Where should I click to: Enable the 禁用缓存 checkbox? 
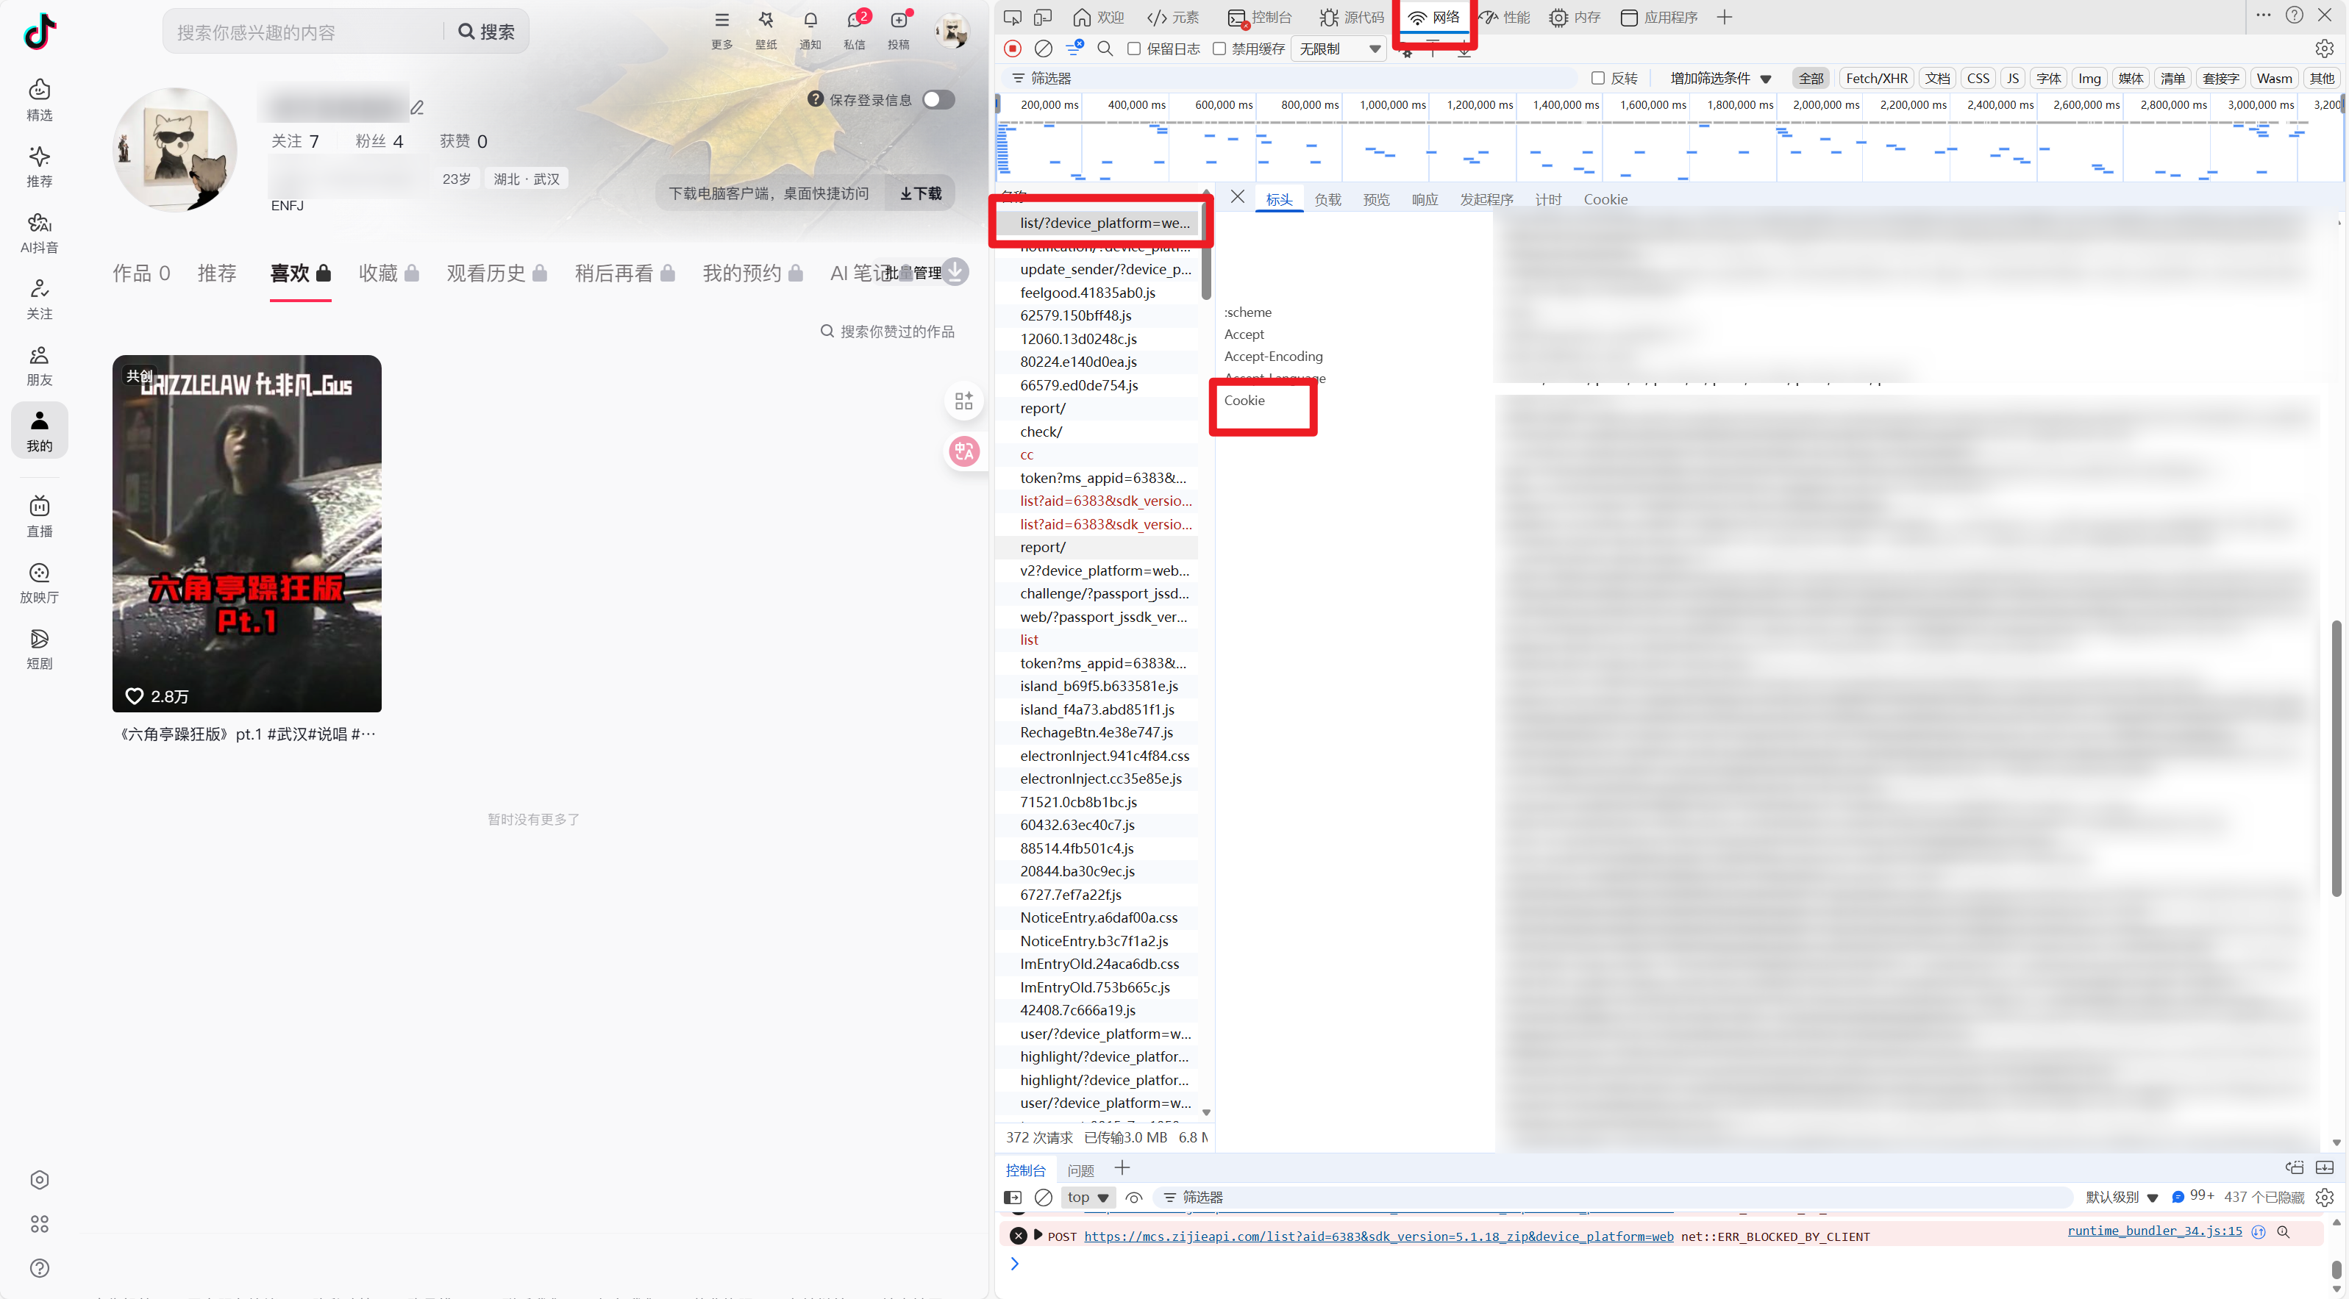tap(1219, 49)
